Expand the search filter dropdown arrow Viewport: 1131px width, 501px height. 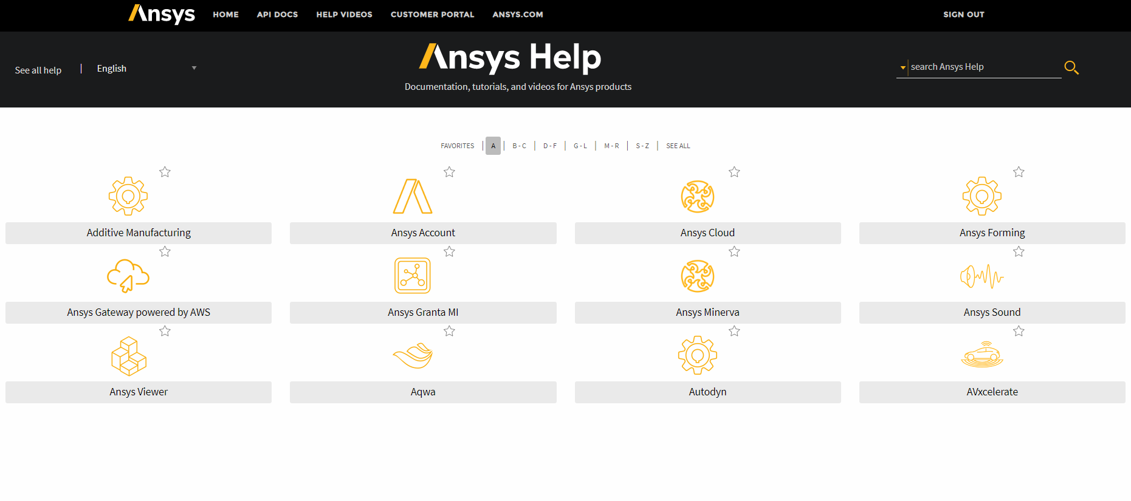(x=902, y=67)
